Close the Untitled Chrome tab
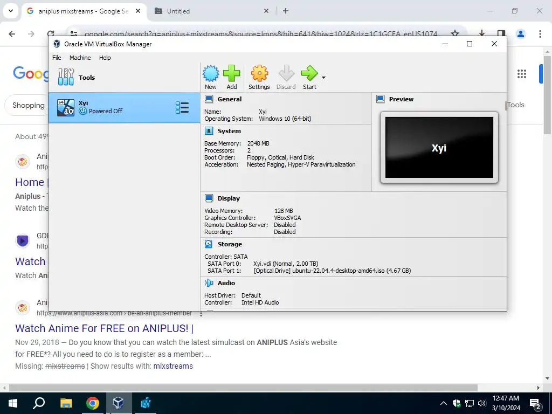Screen dimensions: 552x414 pyautogui.click(x=266, y=11)
